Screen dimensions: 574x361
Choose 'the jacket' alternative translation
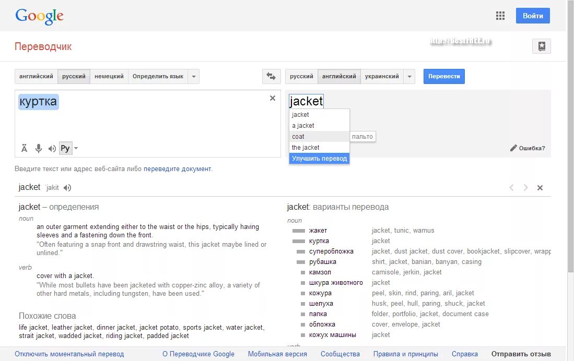pyautogui.click(x=319, y=148)
